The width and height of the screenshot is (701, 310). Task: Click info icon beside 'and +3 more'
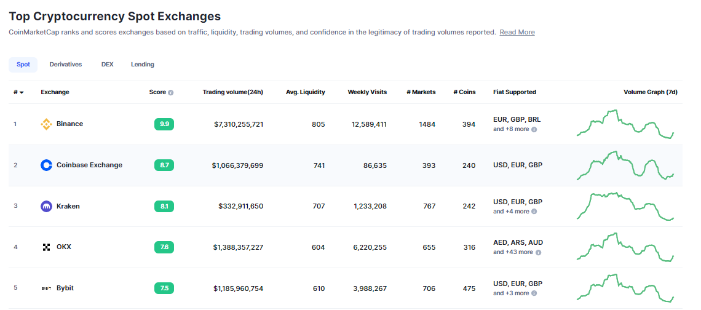534,293
